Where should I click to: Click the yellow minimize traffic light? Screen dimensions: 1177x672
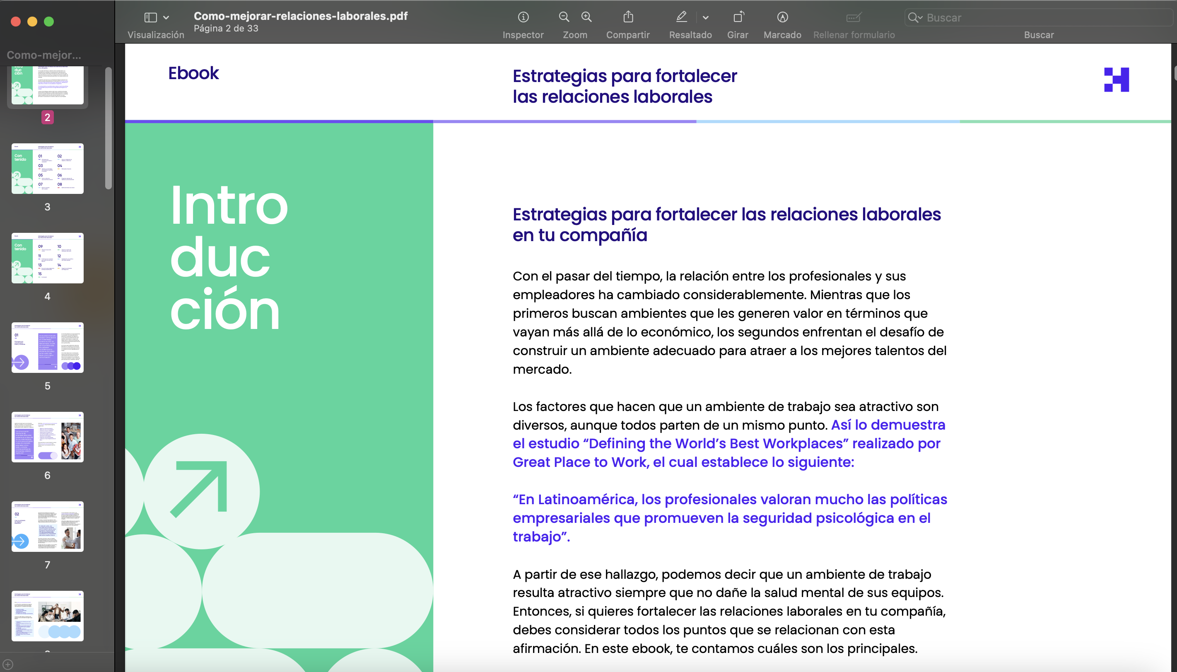pos(32,21)
